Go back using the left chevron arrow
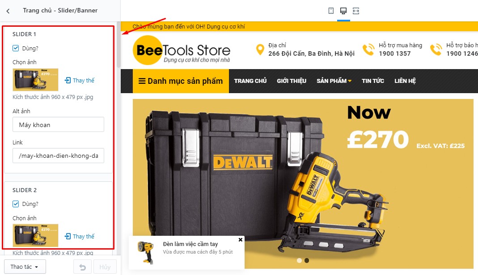This screenshot has width=478, height=275. (8, 11)
